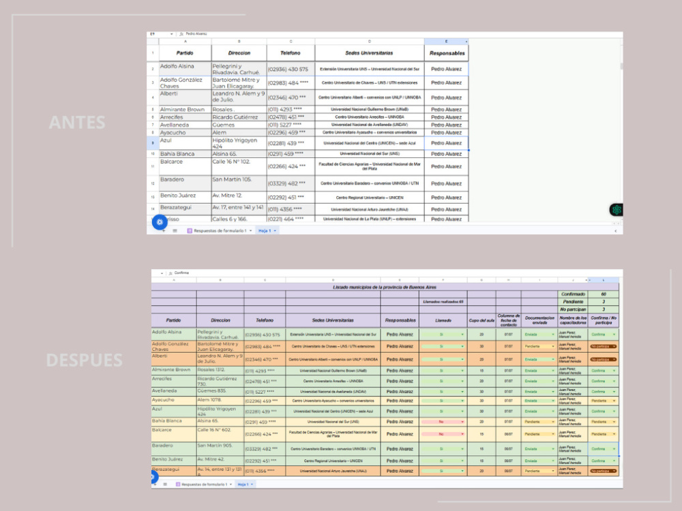The height and width of the screenshot is (511, 682).
Task: Select highlighted column E header in ANTES sheet
Action: pos(446,42)
